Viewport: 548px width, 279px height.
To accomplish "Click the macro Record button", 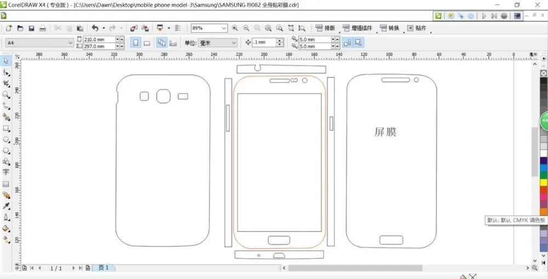I will coord(504,16).
